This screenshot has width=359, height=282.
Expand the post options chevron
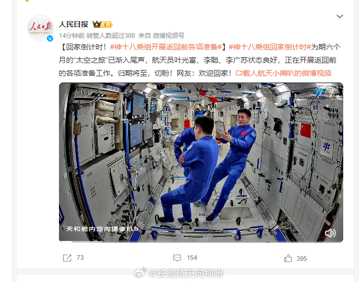coord(340,16)
